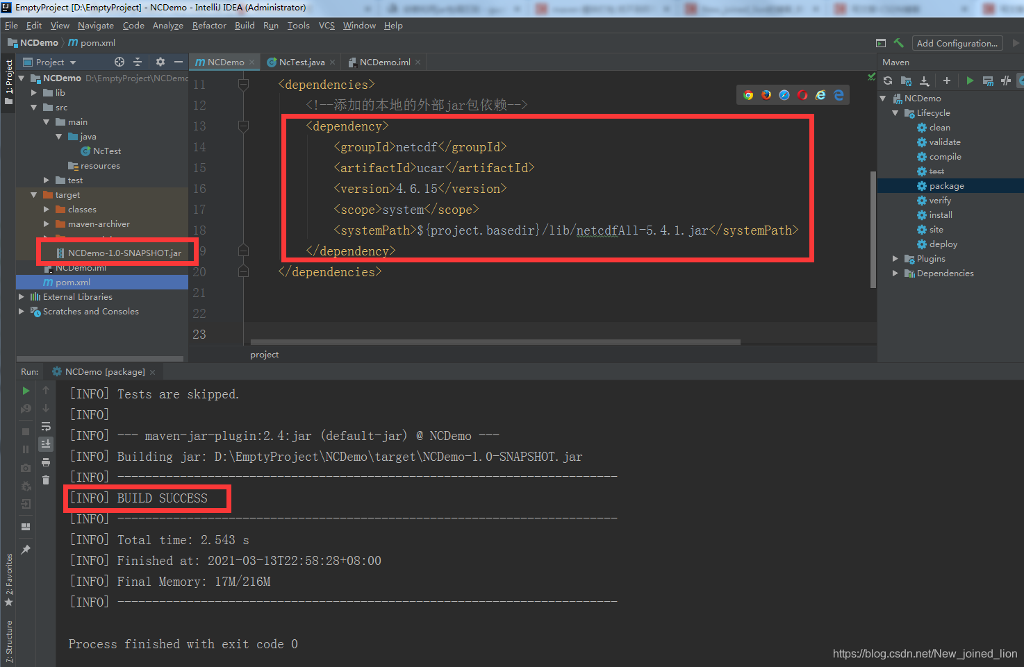Open the File menu
Image resolution: width=1024 pixels, height=667 pixels.
point(11,26)
